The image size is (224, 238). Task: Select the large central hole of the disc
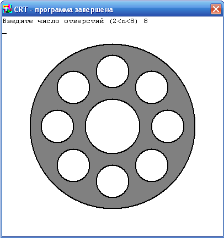pos(113,126)
